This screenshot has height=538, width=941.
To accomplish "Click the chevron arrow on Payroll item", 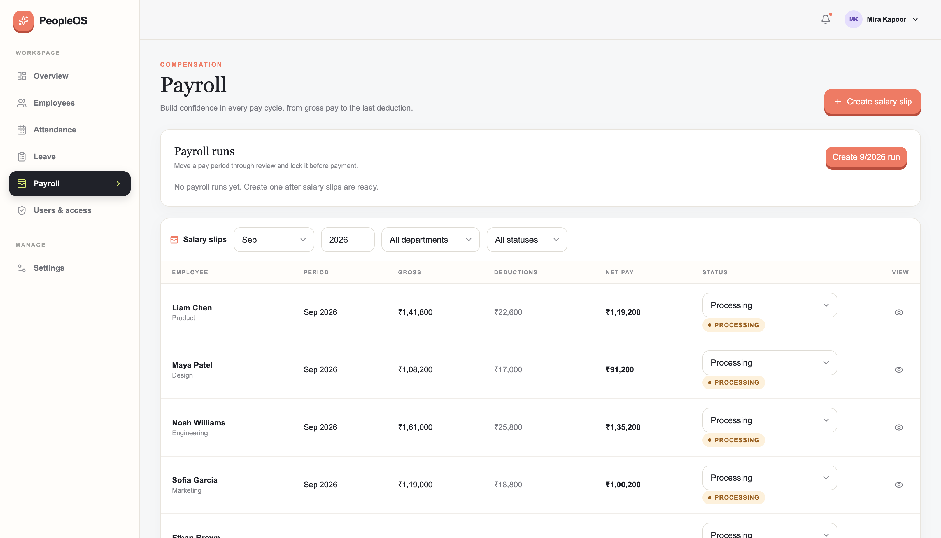I will pyautogui.click(x=118, y=183).
